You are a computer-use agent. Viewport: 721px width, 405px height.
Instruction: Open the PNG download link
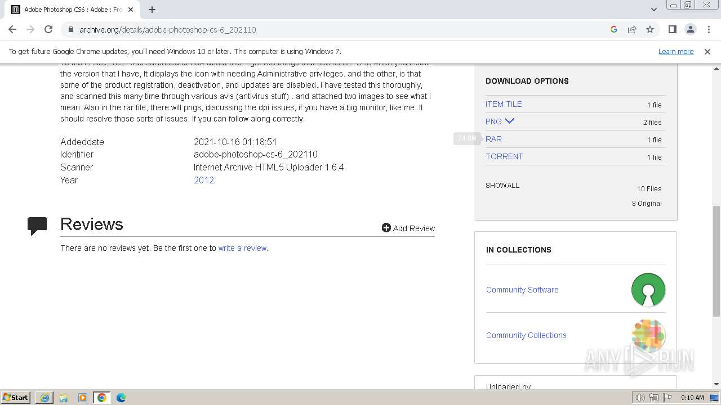click(493, 121)
